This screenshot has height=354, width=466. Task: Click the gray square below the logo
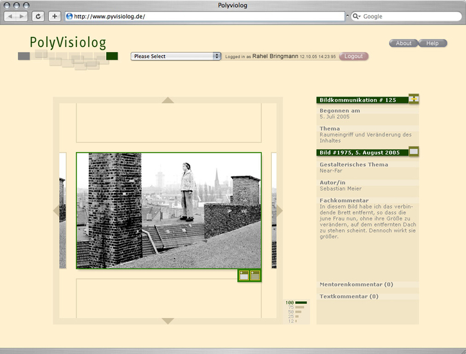[x=24, y=56]
